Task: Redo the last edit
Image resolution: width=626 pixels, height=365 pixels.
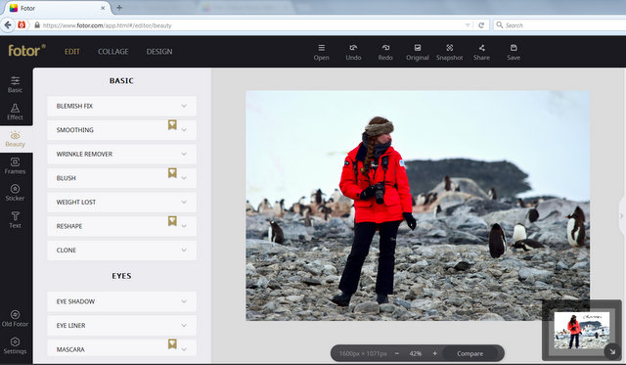Action: (385, 52)
